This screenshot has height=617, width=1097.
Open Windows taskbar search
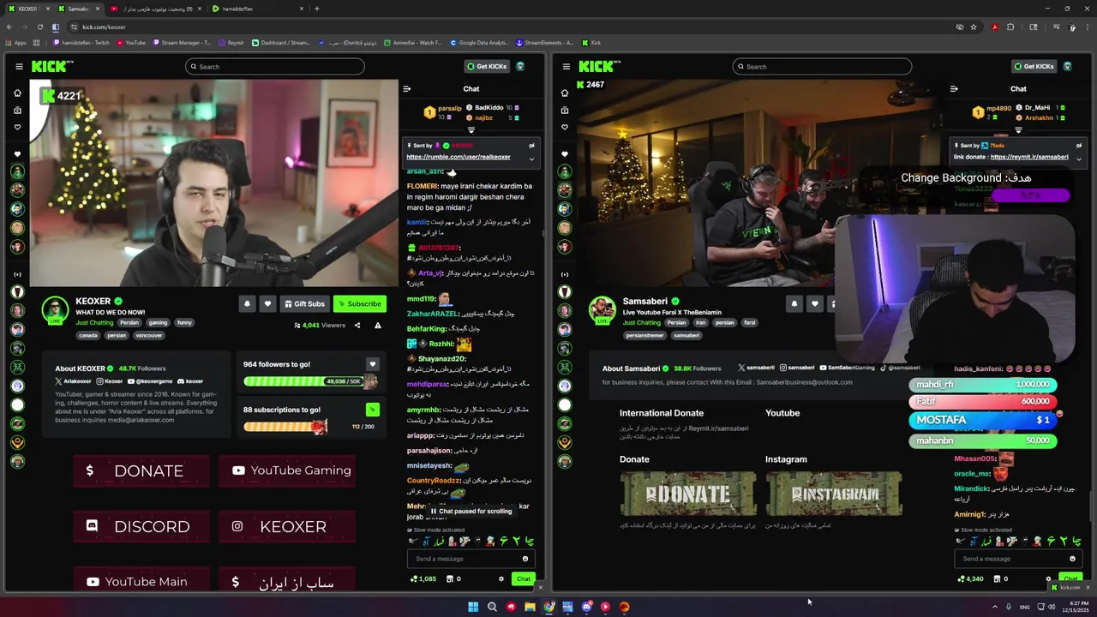tap(492, 607)
